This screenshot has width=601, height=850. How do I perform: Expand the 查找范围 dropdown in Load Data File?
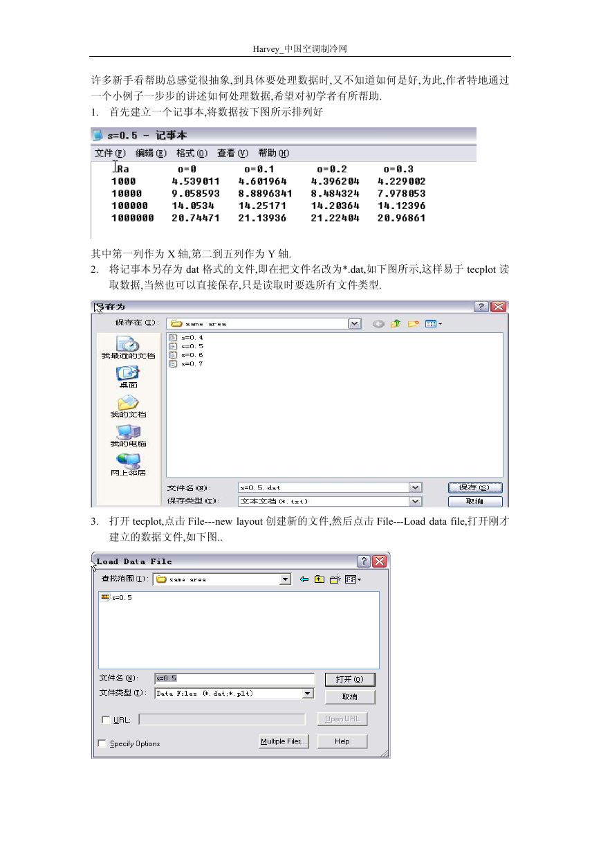pyautogui.click(x=285, y=579)
